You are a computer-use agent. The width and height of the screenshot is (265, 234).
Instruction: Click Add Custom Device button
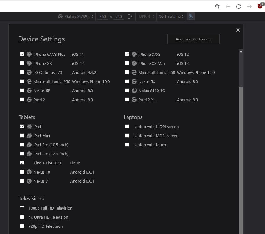pyautogui.click(x=193, y=39)
